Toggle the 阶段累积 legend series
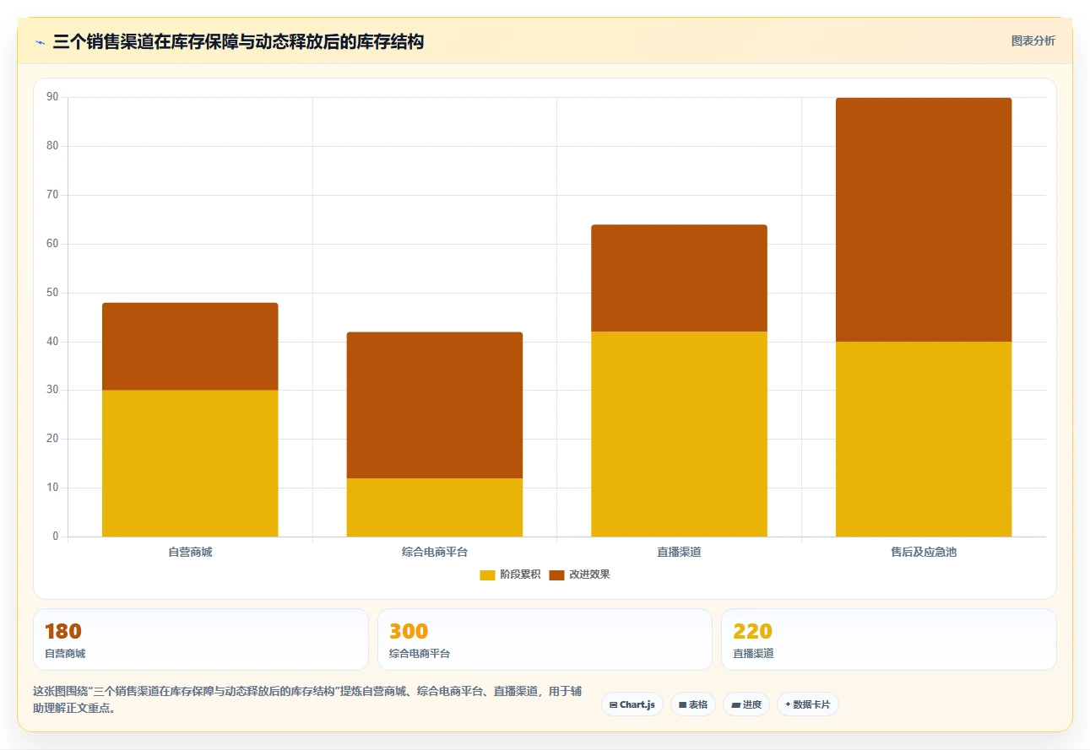This screenshot has height=750, width=1090. click(510, 575)
